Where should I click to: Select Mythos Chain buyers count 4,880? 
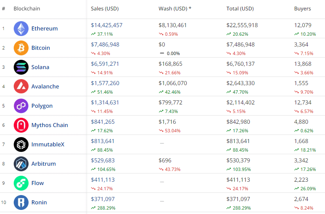click(x=301, y=121)
